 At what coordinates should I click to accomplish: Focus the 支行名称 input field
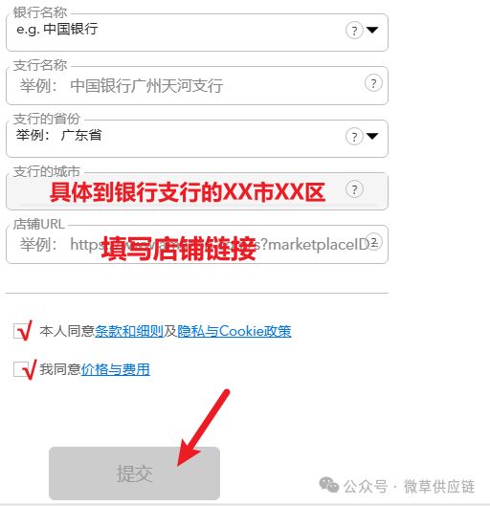point(197,85)
